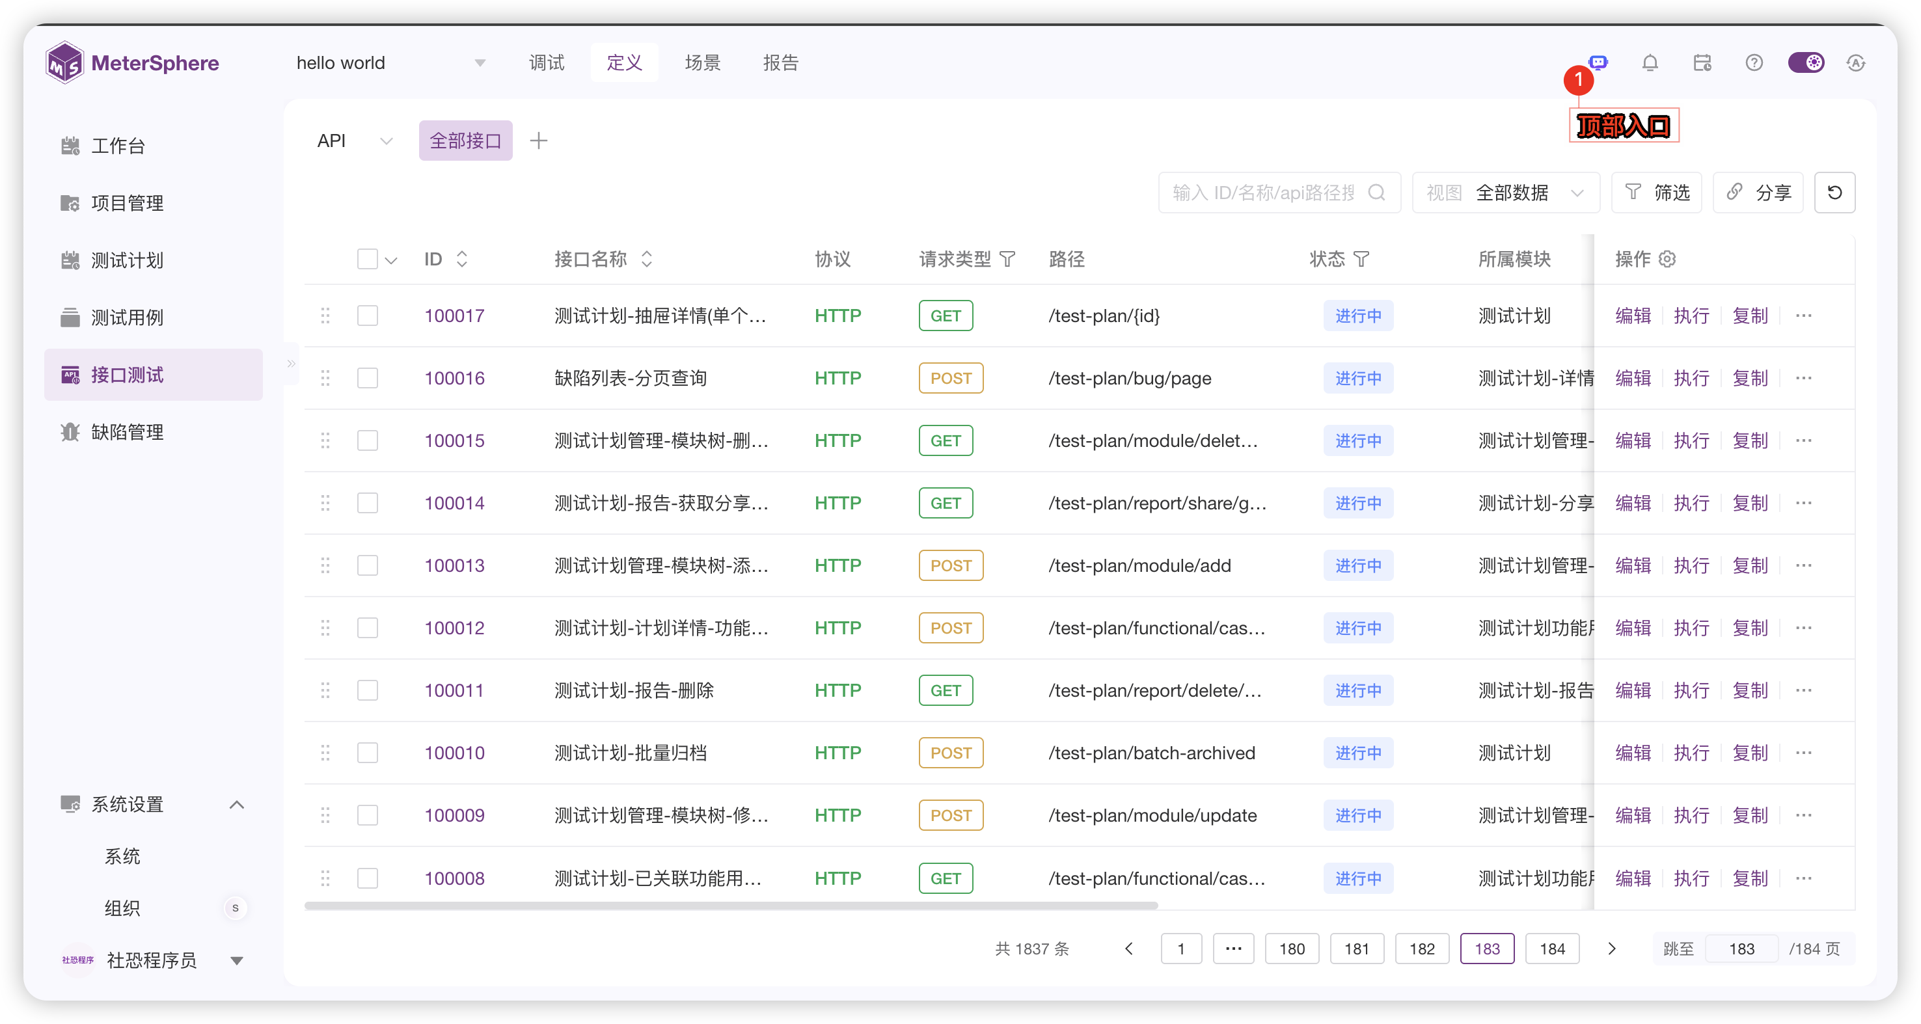The image size is (1921, 1024).
Task: Collapse the left sidebar with chevron
Action: coord(291,363)
